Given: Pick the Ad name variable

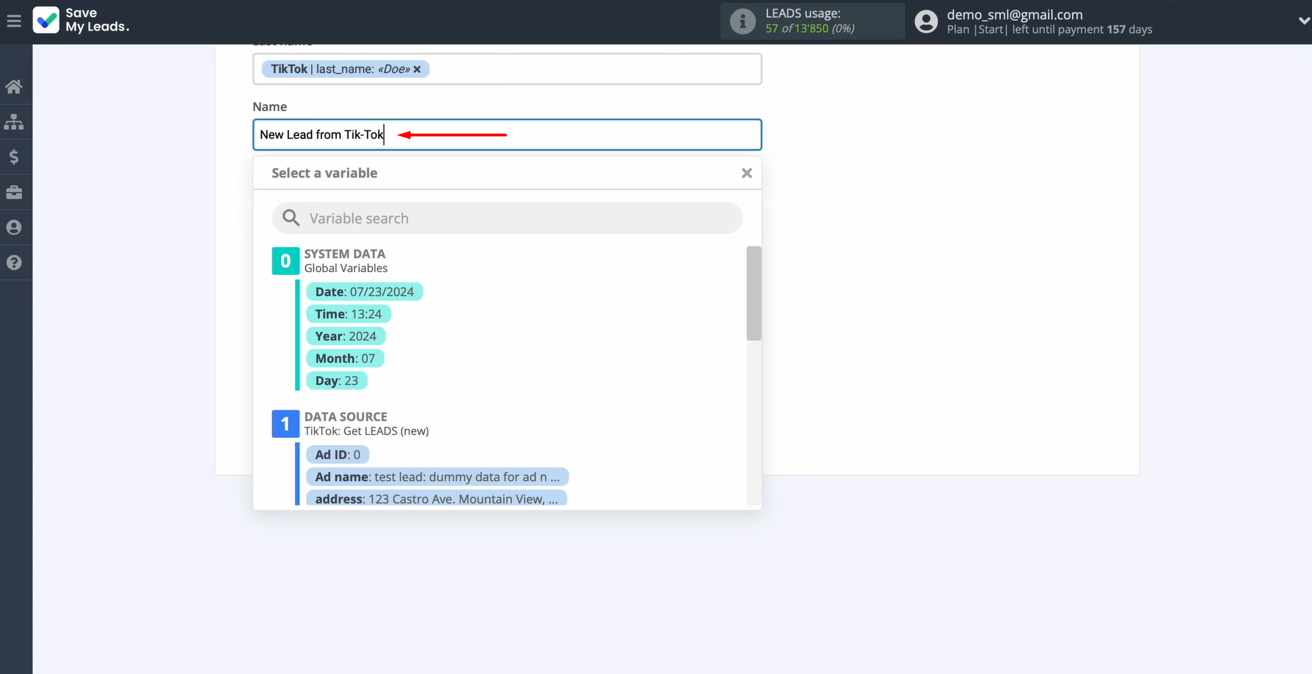Looking at the screenshot, I should (437, 477).
